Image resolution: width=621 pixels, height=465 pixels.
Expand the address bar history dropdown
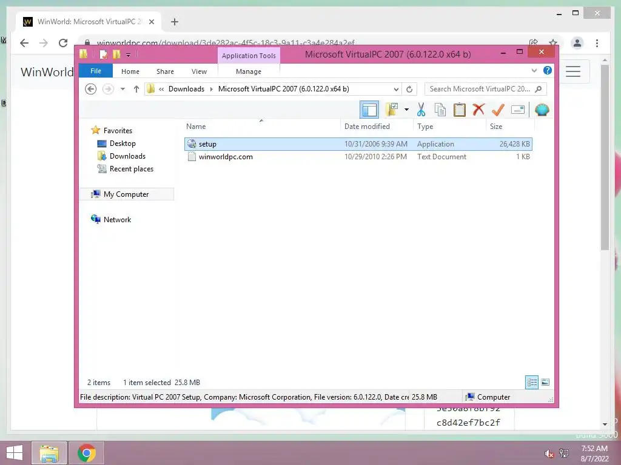pos(395,90)
